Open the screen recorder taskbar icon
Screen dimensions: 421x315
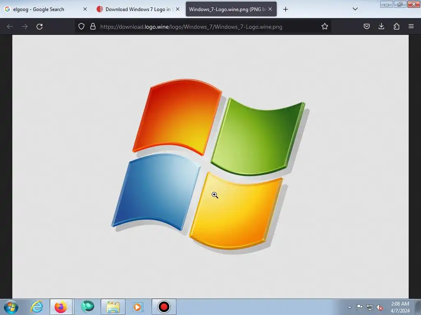click(164, 307)
